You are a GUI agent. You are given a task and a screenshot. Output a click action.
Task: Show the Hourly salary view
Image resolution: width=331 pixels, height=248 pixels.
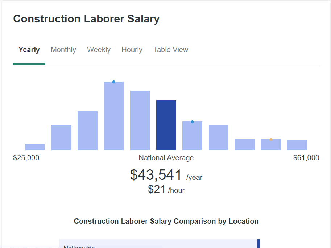[132, 50]
